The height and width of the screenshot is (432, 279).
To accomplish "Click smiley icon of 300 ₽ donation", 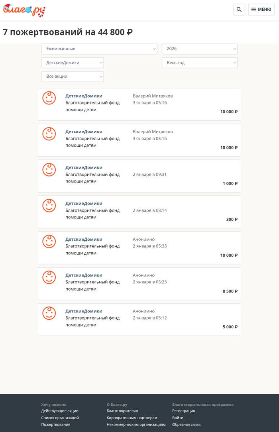I will click(x=49, y=206).
